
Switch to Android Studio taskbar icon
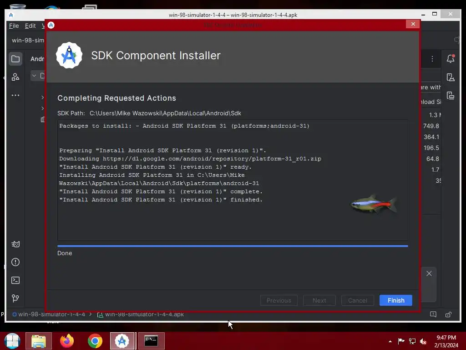(x=122, y=341)
